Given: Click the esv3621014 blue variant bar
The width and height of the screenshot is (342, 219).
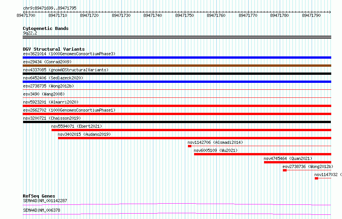Looking at the screenshot, I should [177, 58].
